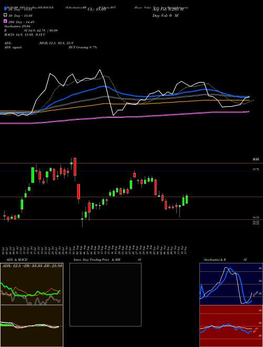This screenshot has width=263, height=347.
Task: Click the ADX 12.5 +DY -DY header line
Action: [x=32, y=265]
